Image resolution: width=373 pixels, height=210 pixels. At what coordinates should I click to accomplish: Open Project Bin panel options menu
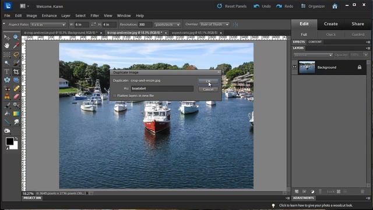click(287, 198)
